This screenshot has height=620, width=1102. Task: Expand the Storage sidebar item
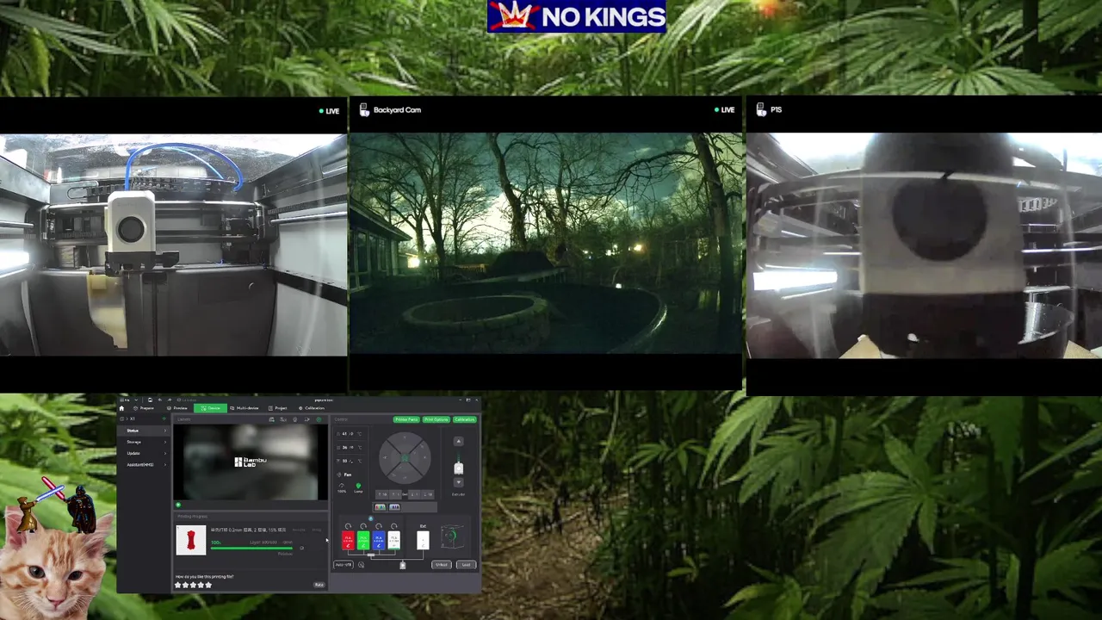[x=144, y=442]
